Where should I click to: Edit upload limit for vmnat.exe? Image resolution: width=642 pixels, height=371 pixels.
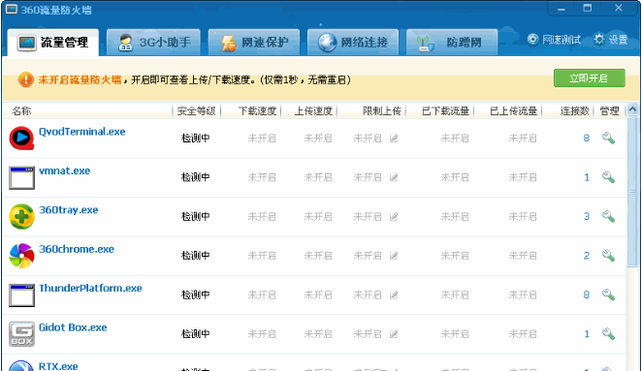(394, 177)
